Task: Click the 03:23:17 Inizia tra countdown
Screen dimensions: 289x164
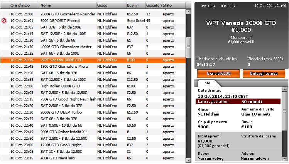Action: (x=228, y=6)
